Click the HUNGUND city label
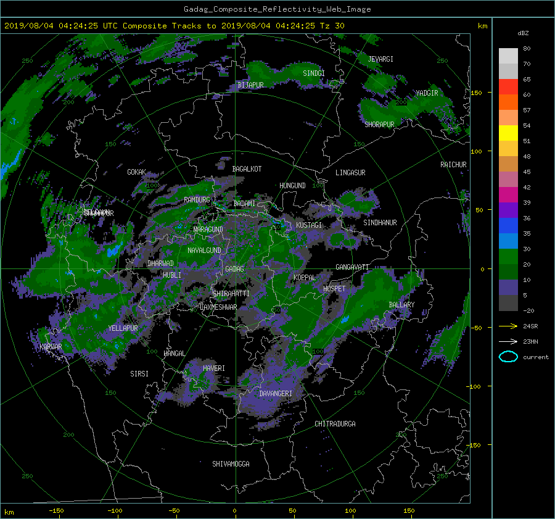 click(x=292, y=186)
